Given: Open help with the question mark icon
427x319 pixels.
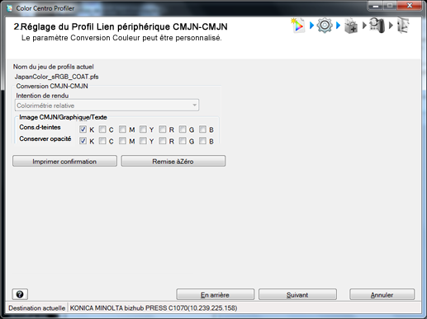Looking at the screenshot, I should tap(20, 294).
